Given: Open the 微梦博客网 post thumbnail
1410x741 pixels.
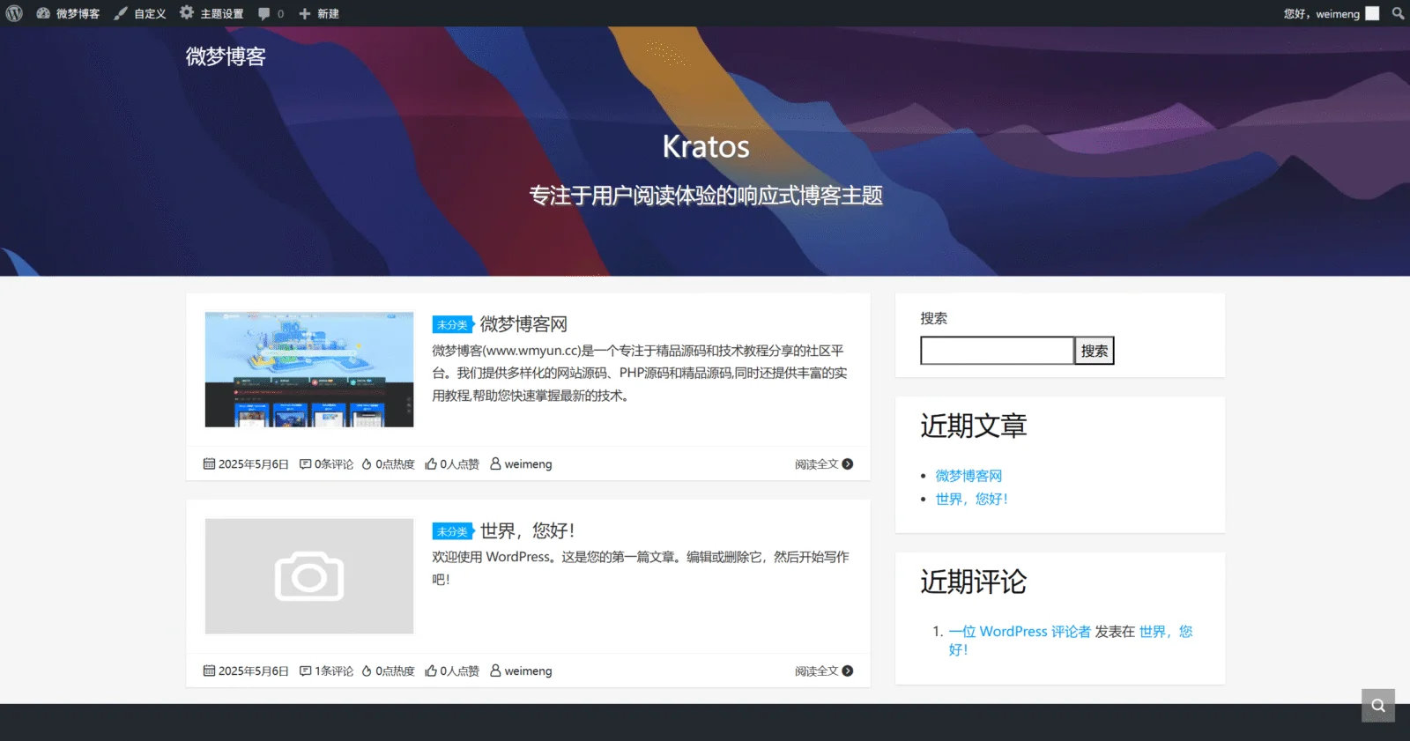Looking at the screenshot, I should (309, 369).
